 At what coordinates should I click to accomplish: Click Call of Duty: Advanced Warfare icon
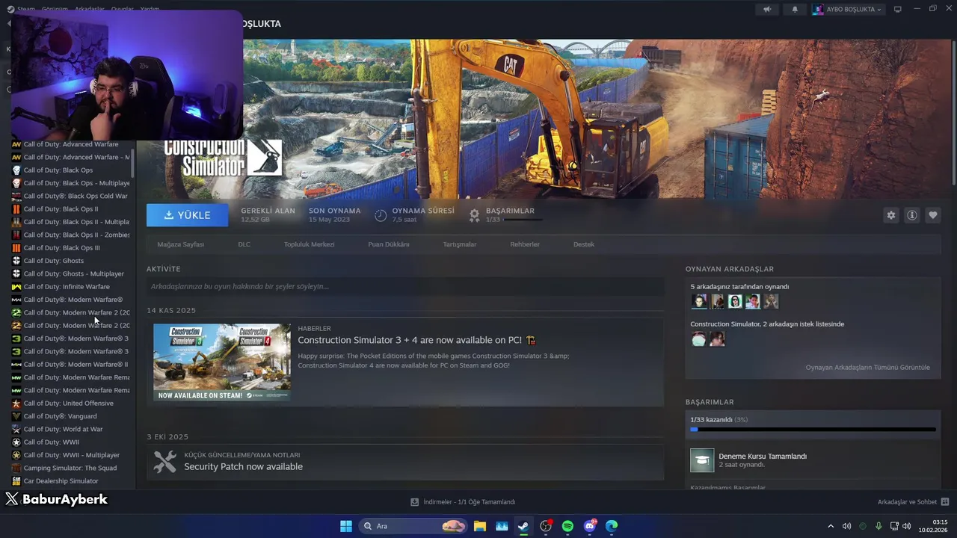(16, 144)
